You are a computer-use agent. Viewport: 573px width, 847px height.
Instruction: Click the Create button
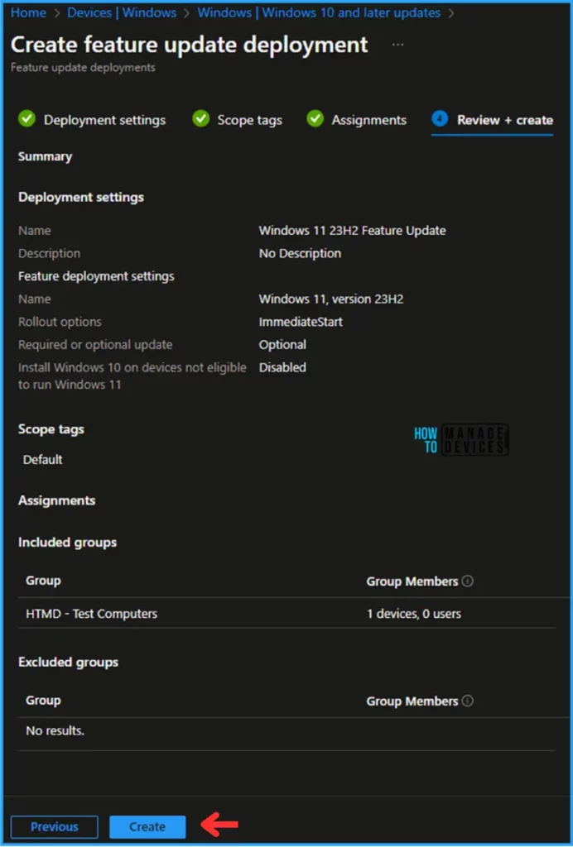[x=147, y=826]
